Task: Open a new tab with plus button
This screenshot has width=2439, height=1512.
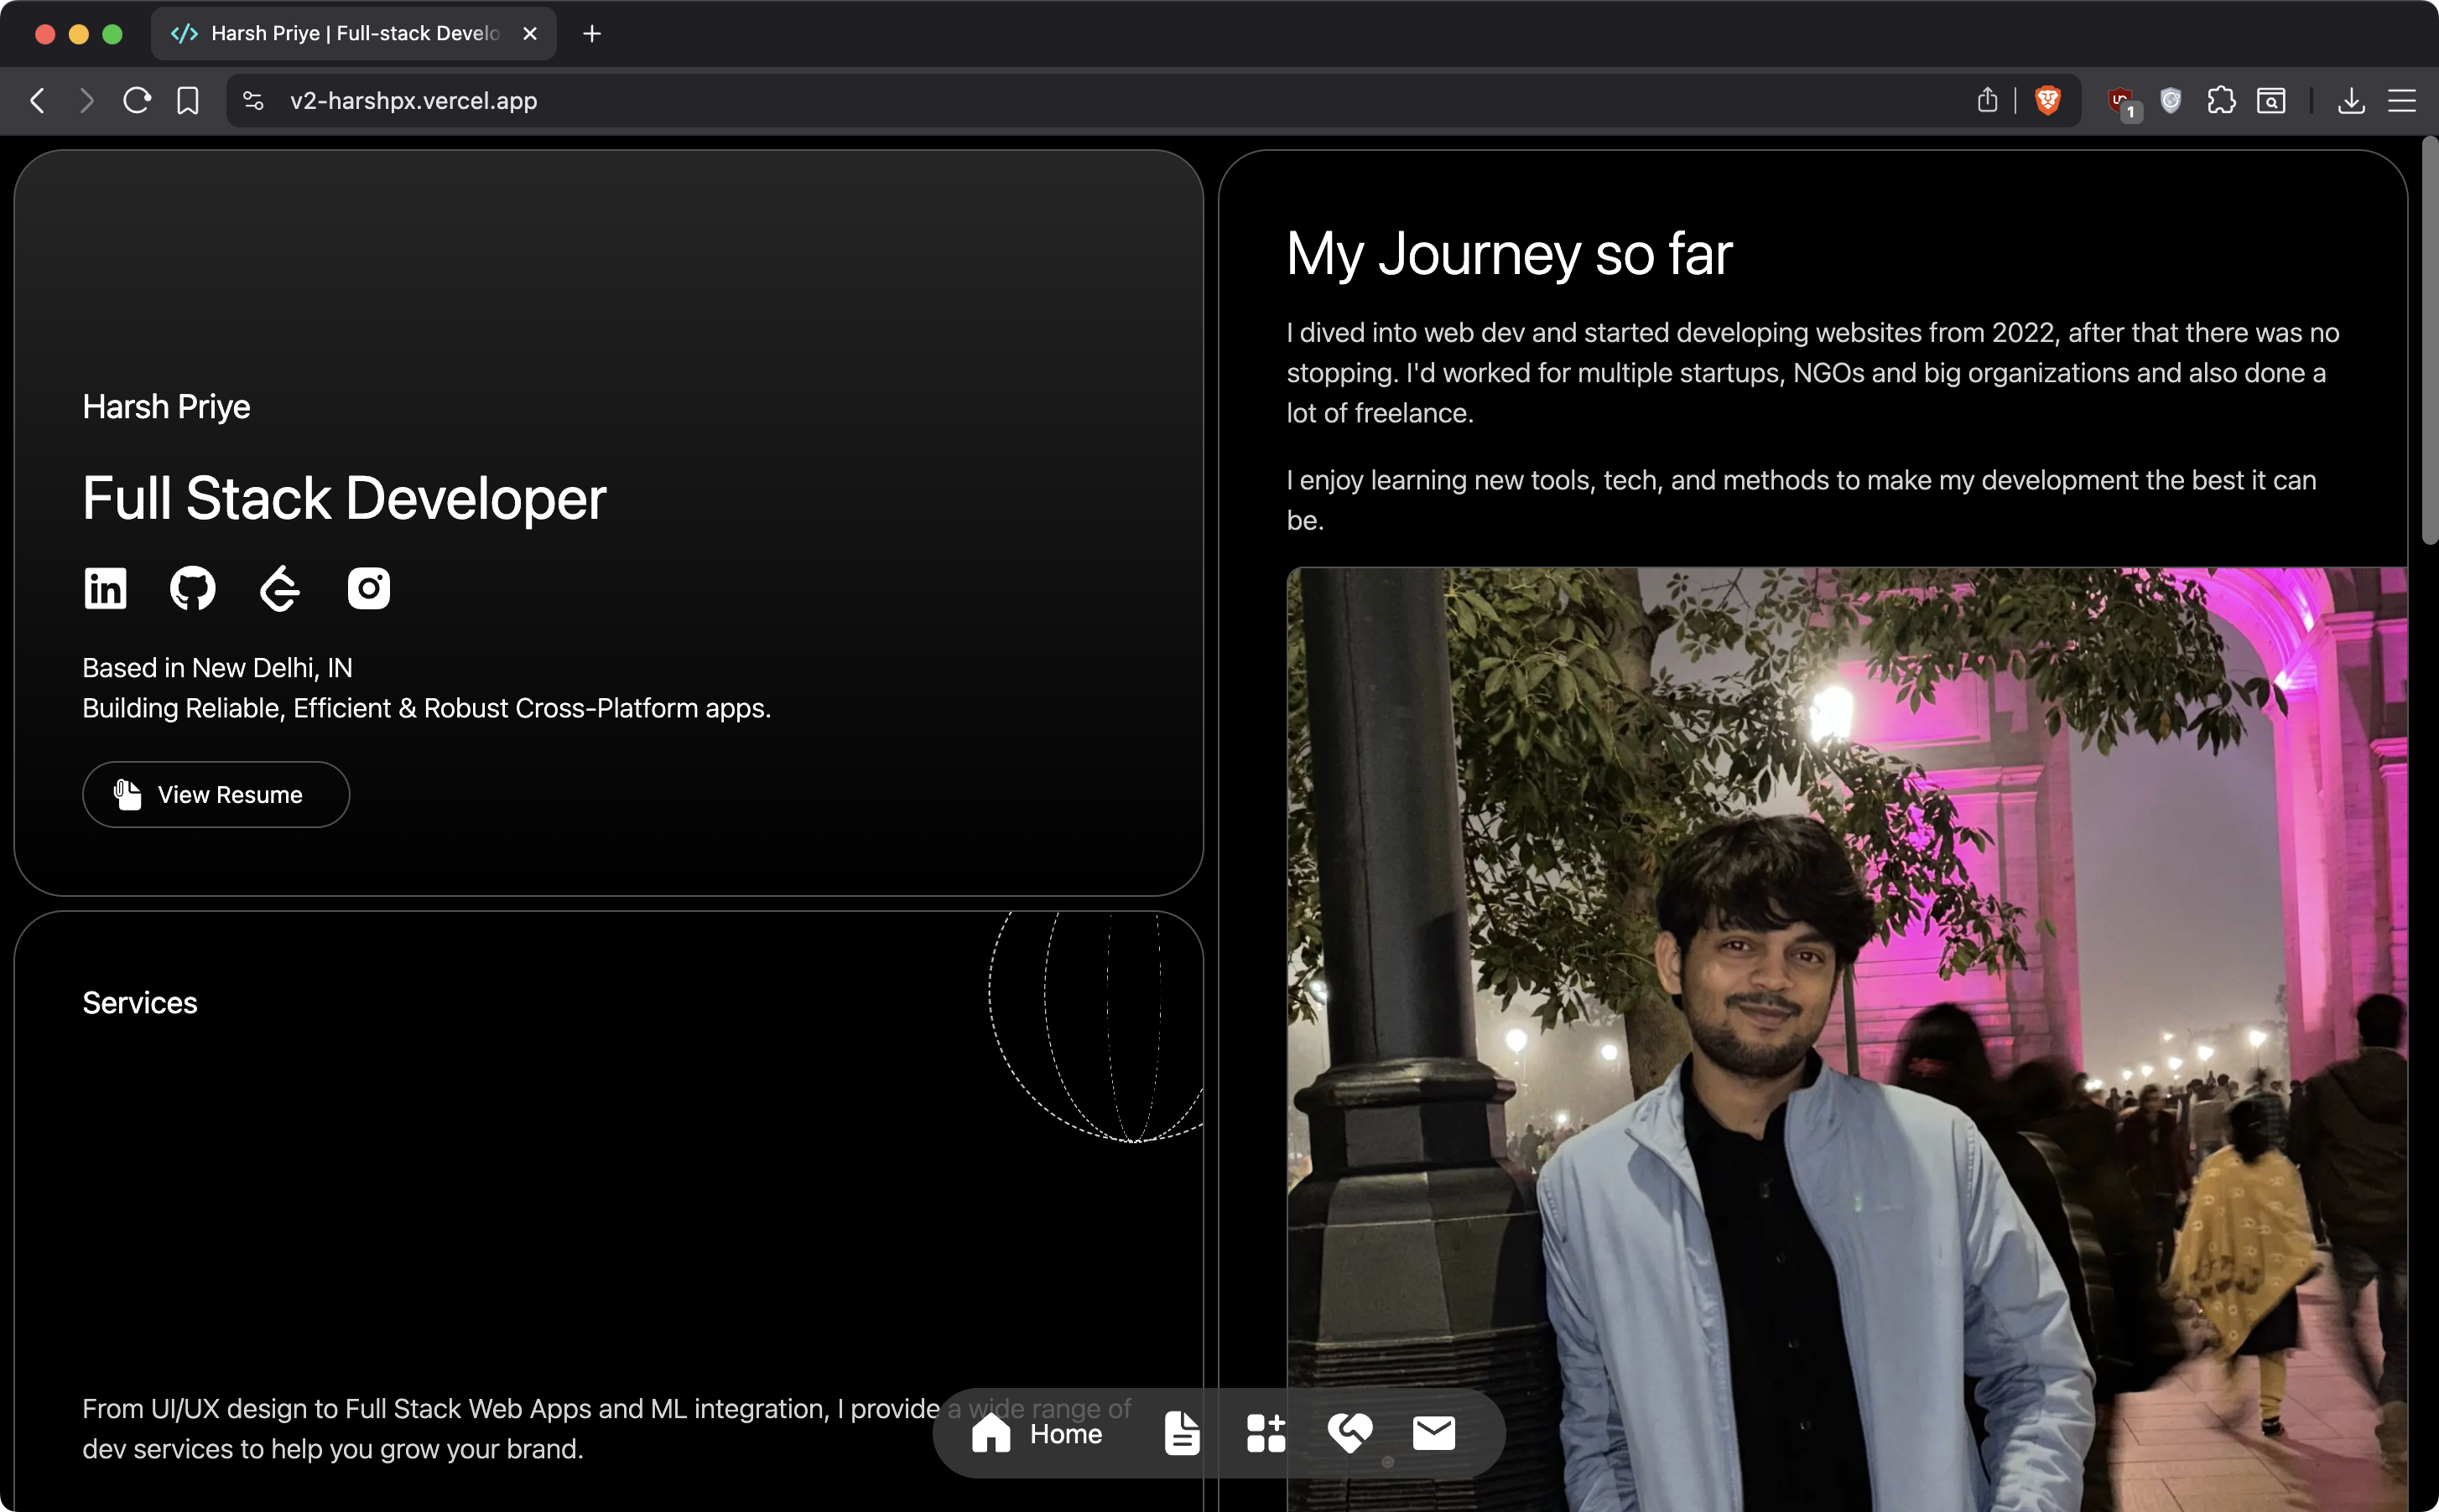Action: (591, 33)
